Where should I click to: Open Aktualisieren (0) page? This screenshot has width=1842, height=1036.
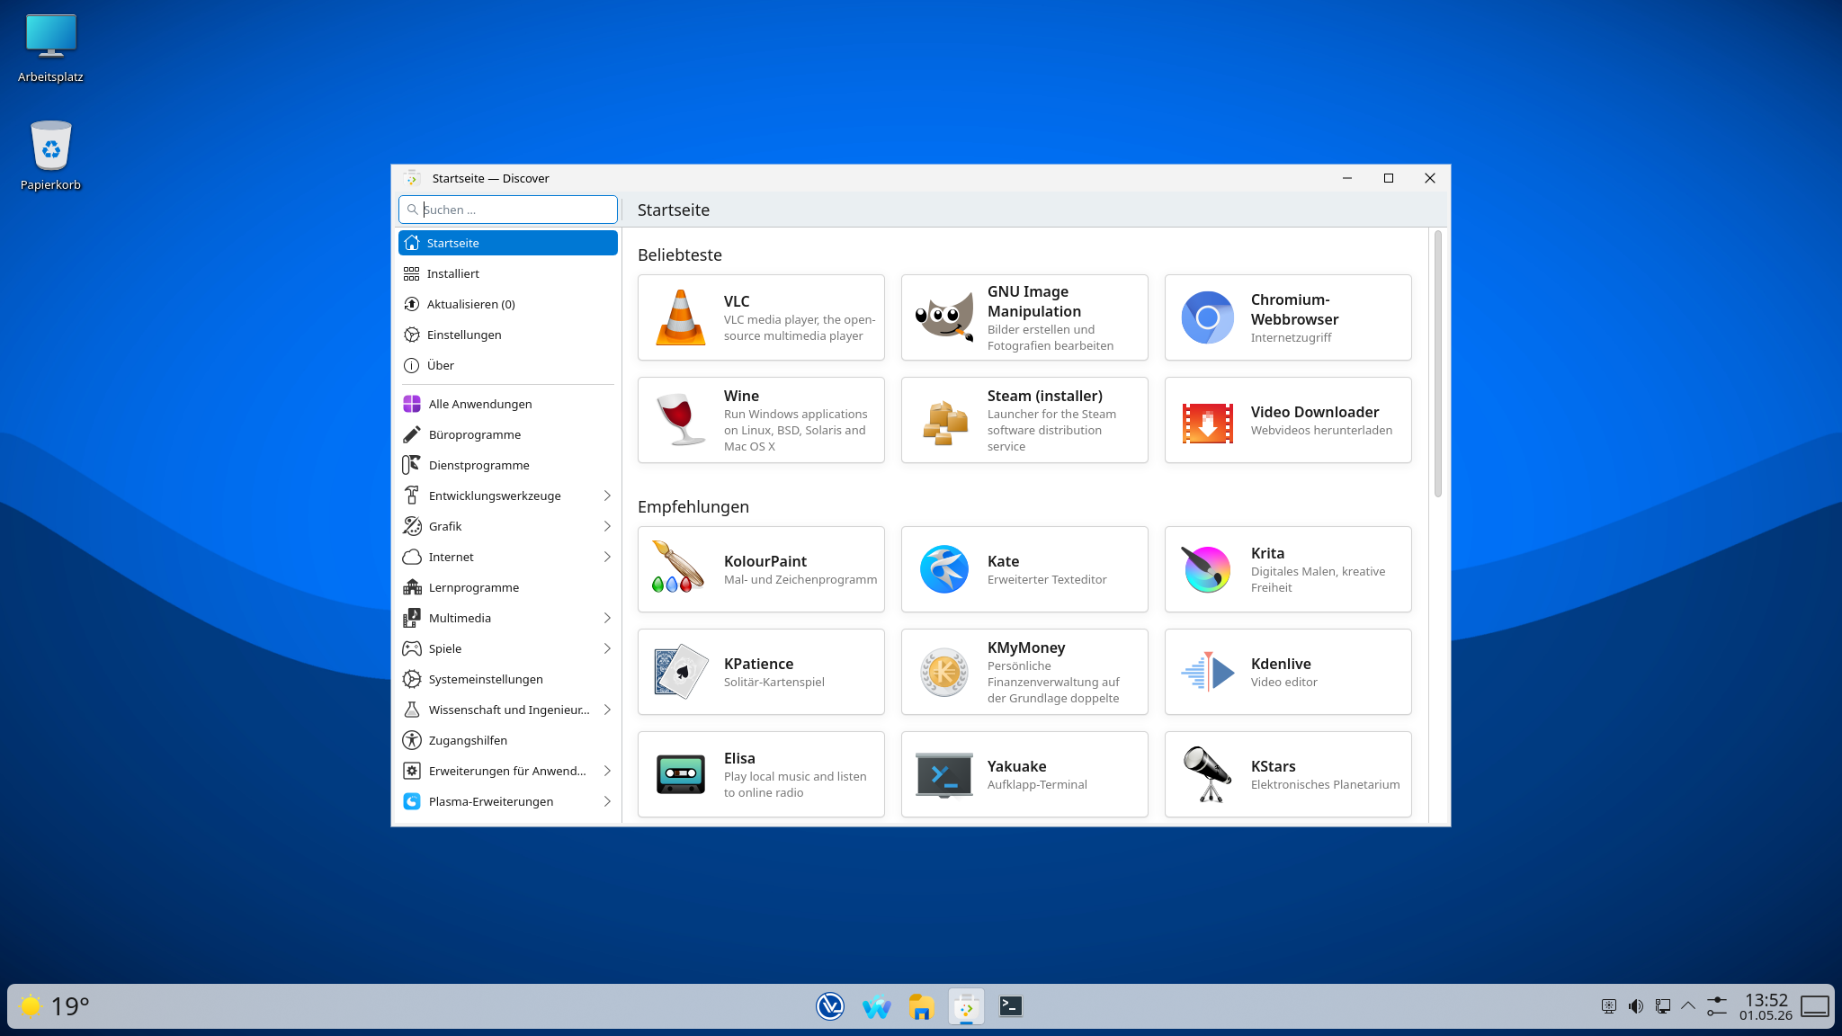[x=508, y=304]
